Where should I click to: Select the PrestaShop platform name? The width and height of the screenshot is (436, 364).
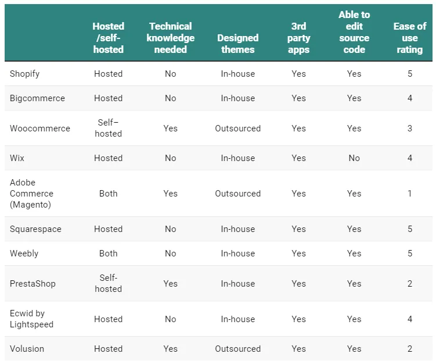pyautogui.click(x=33, y=284)
